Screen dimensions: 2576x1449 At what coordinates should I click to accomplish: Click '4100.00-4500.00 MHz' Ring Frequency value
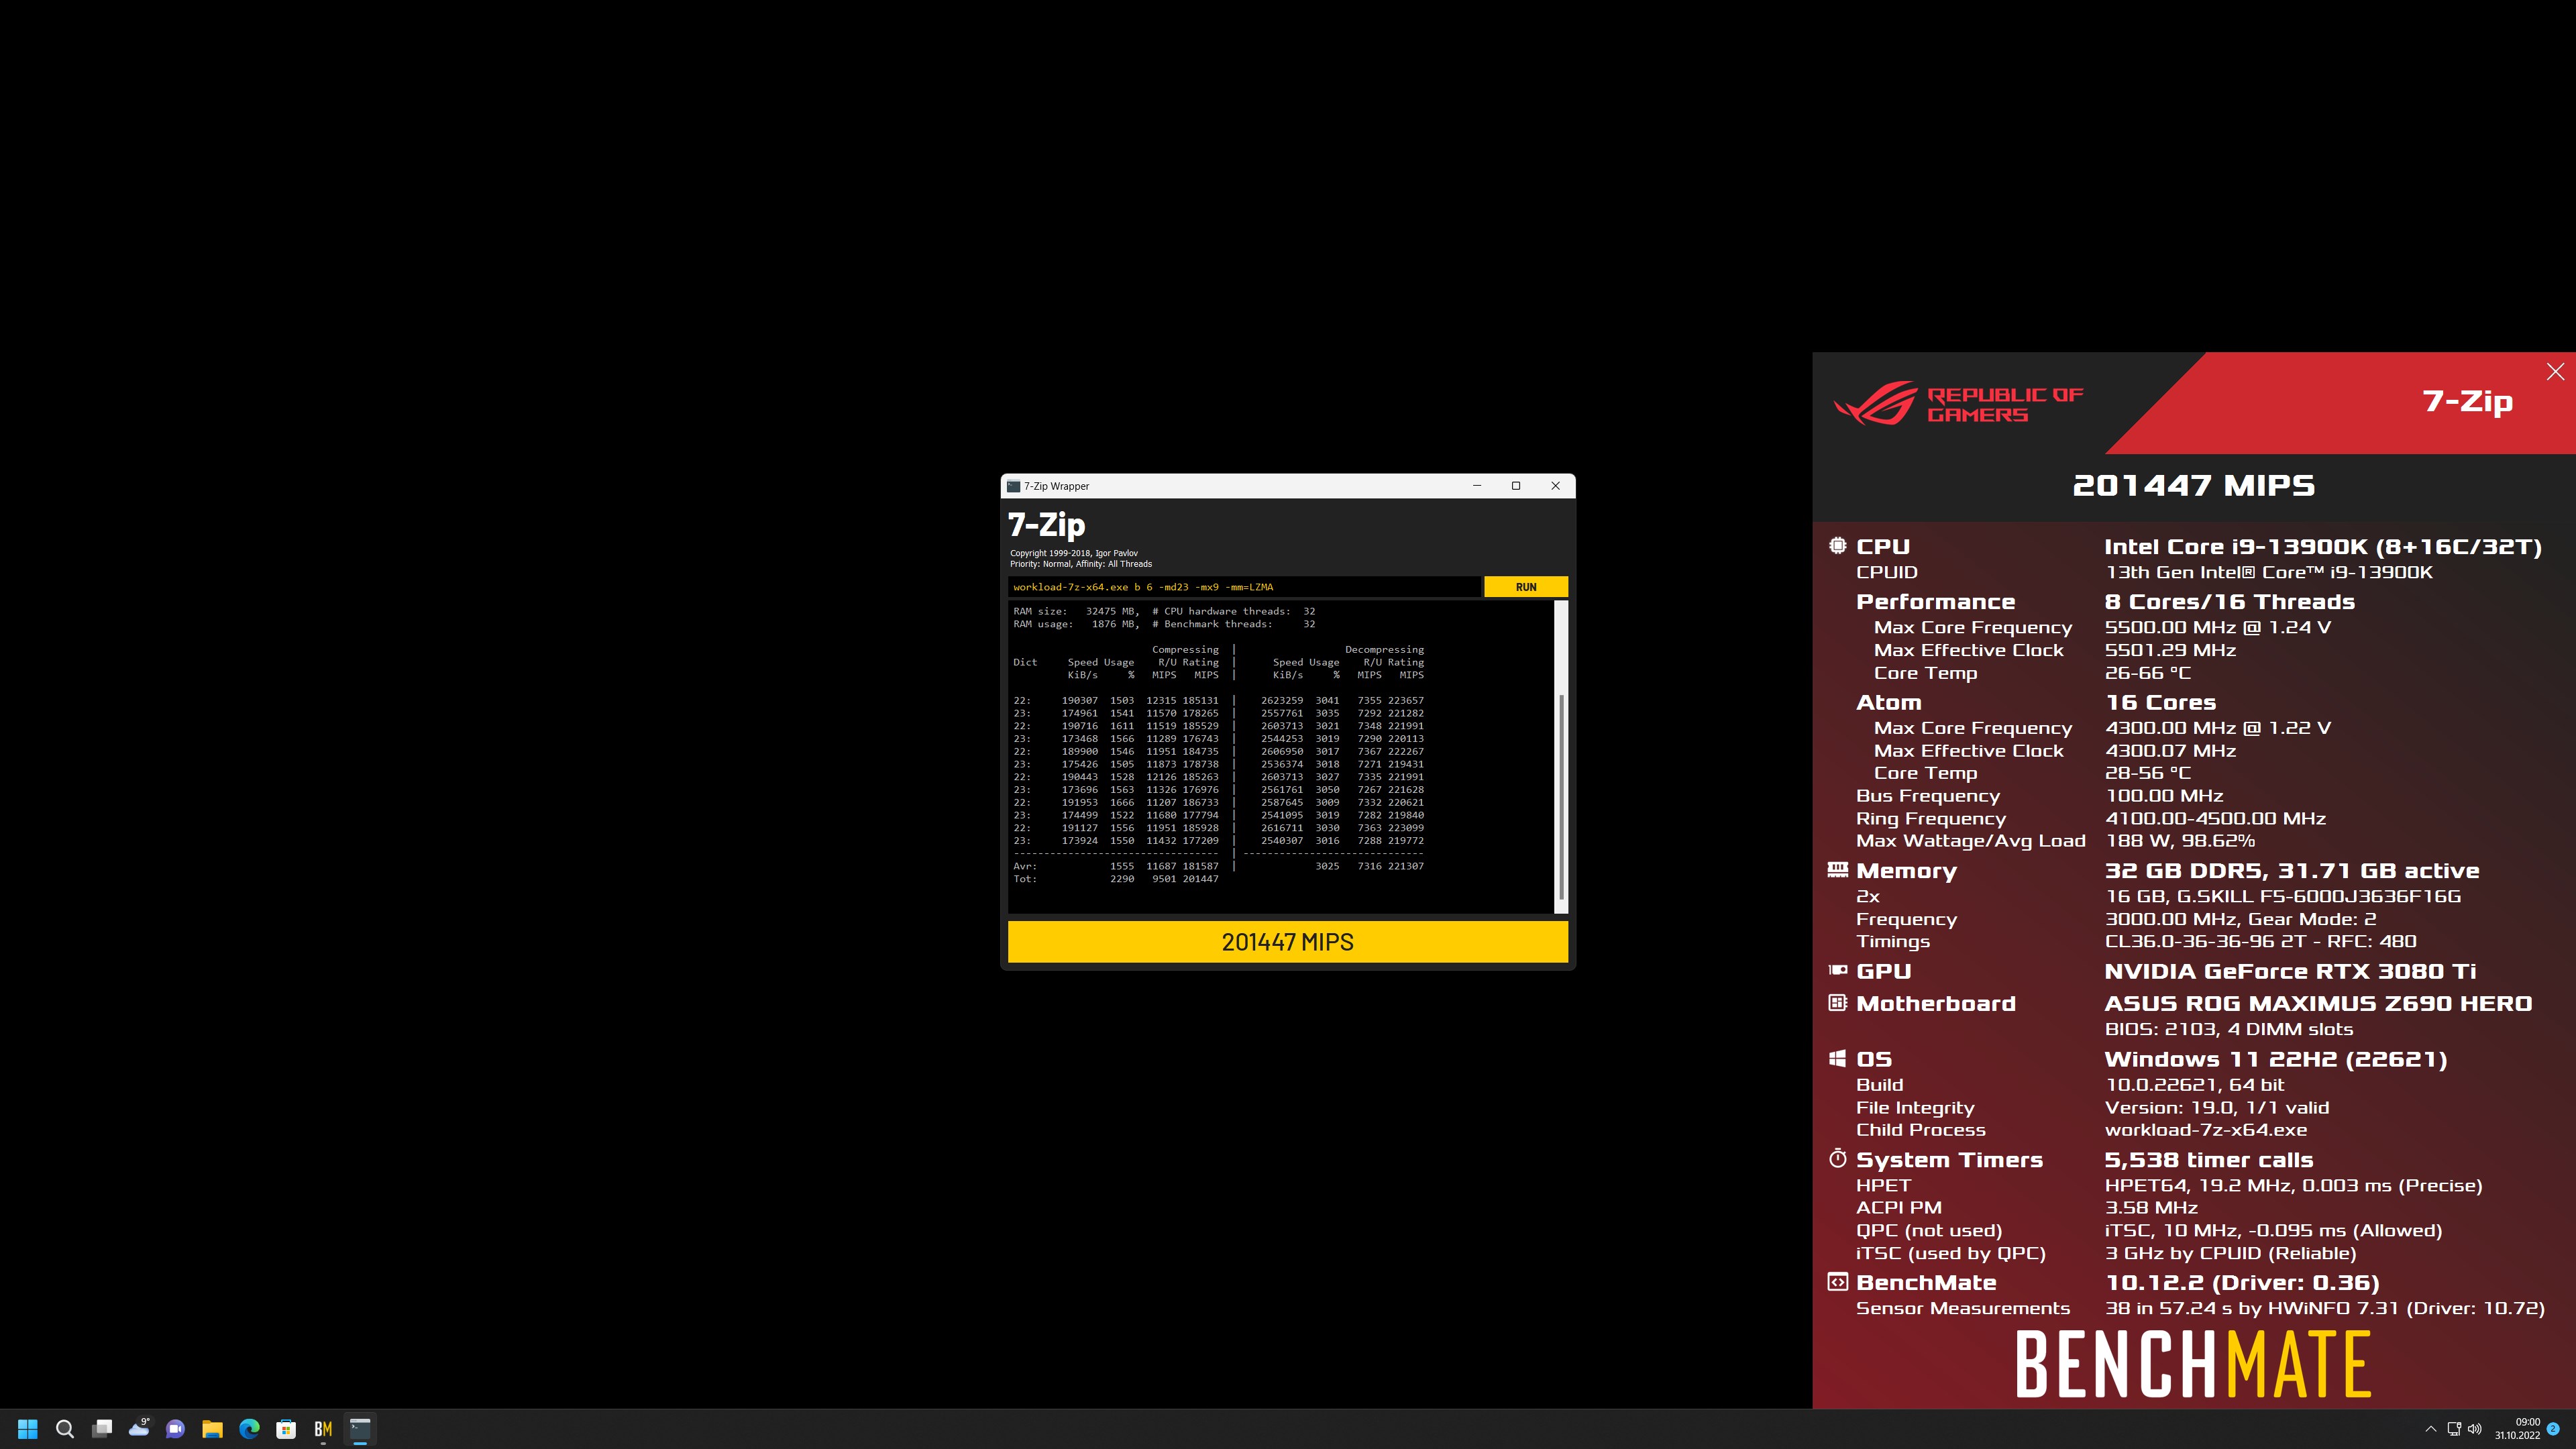[2215, 819]
